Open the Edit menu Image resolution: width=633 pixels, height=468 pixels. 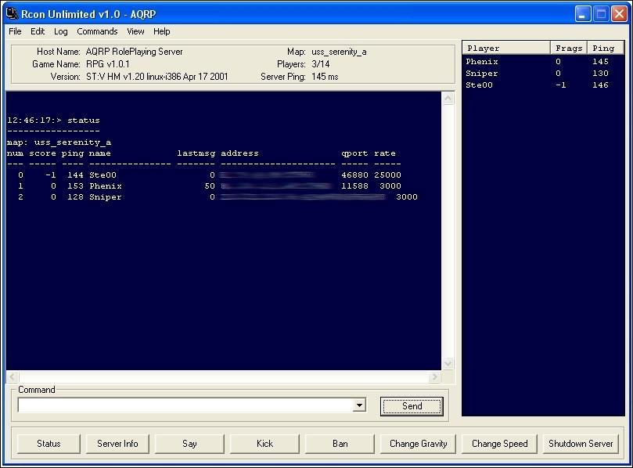38,31
